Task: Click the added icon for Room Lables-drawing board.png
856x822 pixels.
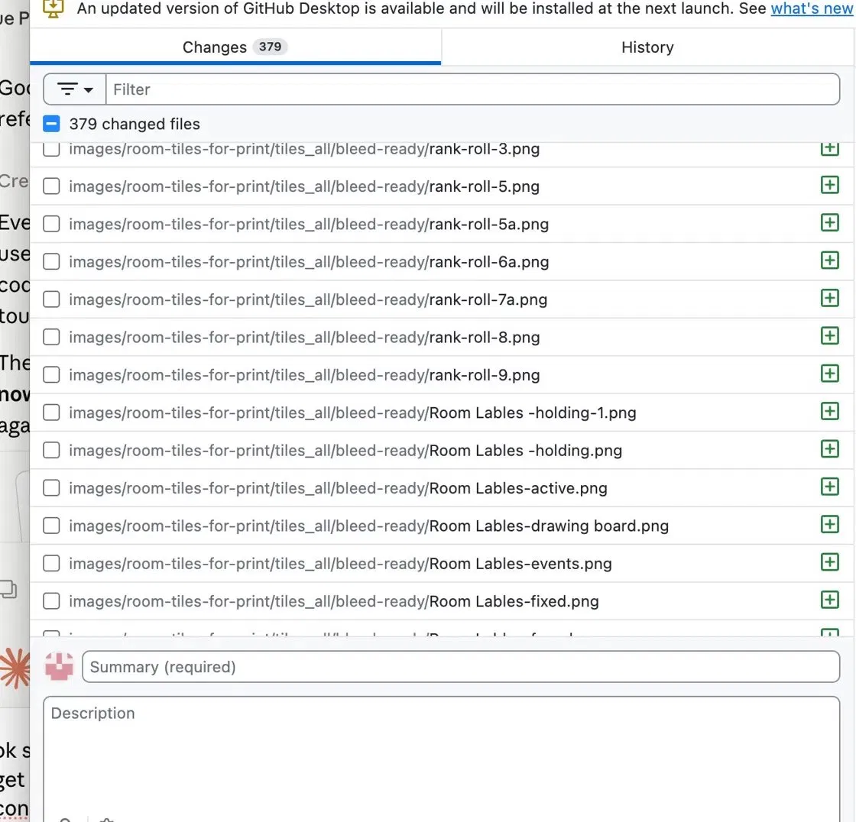Action: click(830, 524)
